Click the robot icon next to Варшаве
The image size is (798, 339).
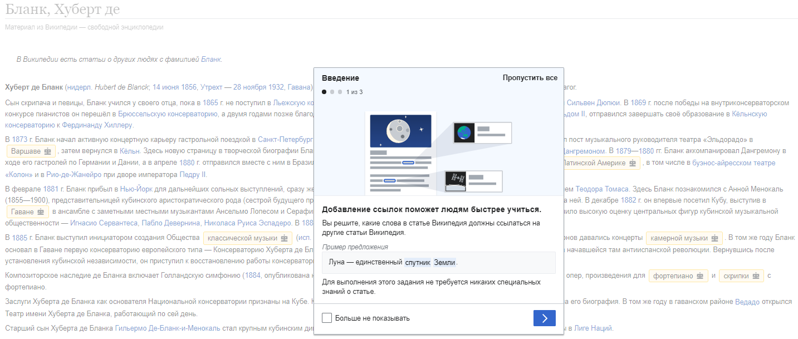point(47,151)
